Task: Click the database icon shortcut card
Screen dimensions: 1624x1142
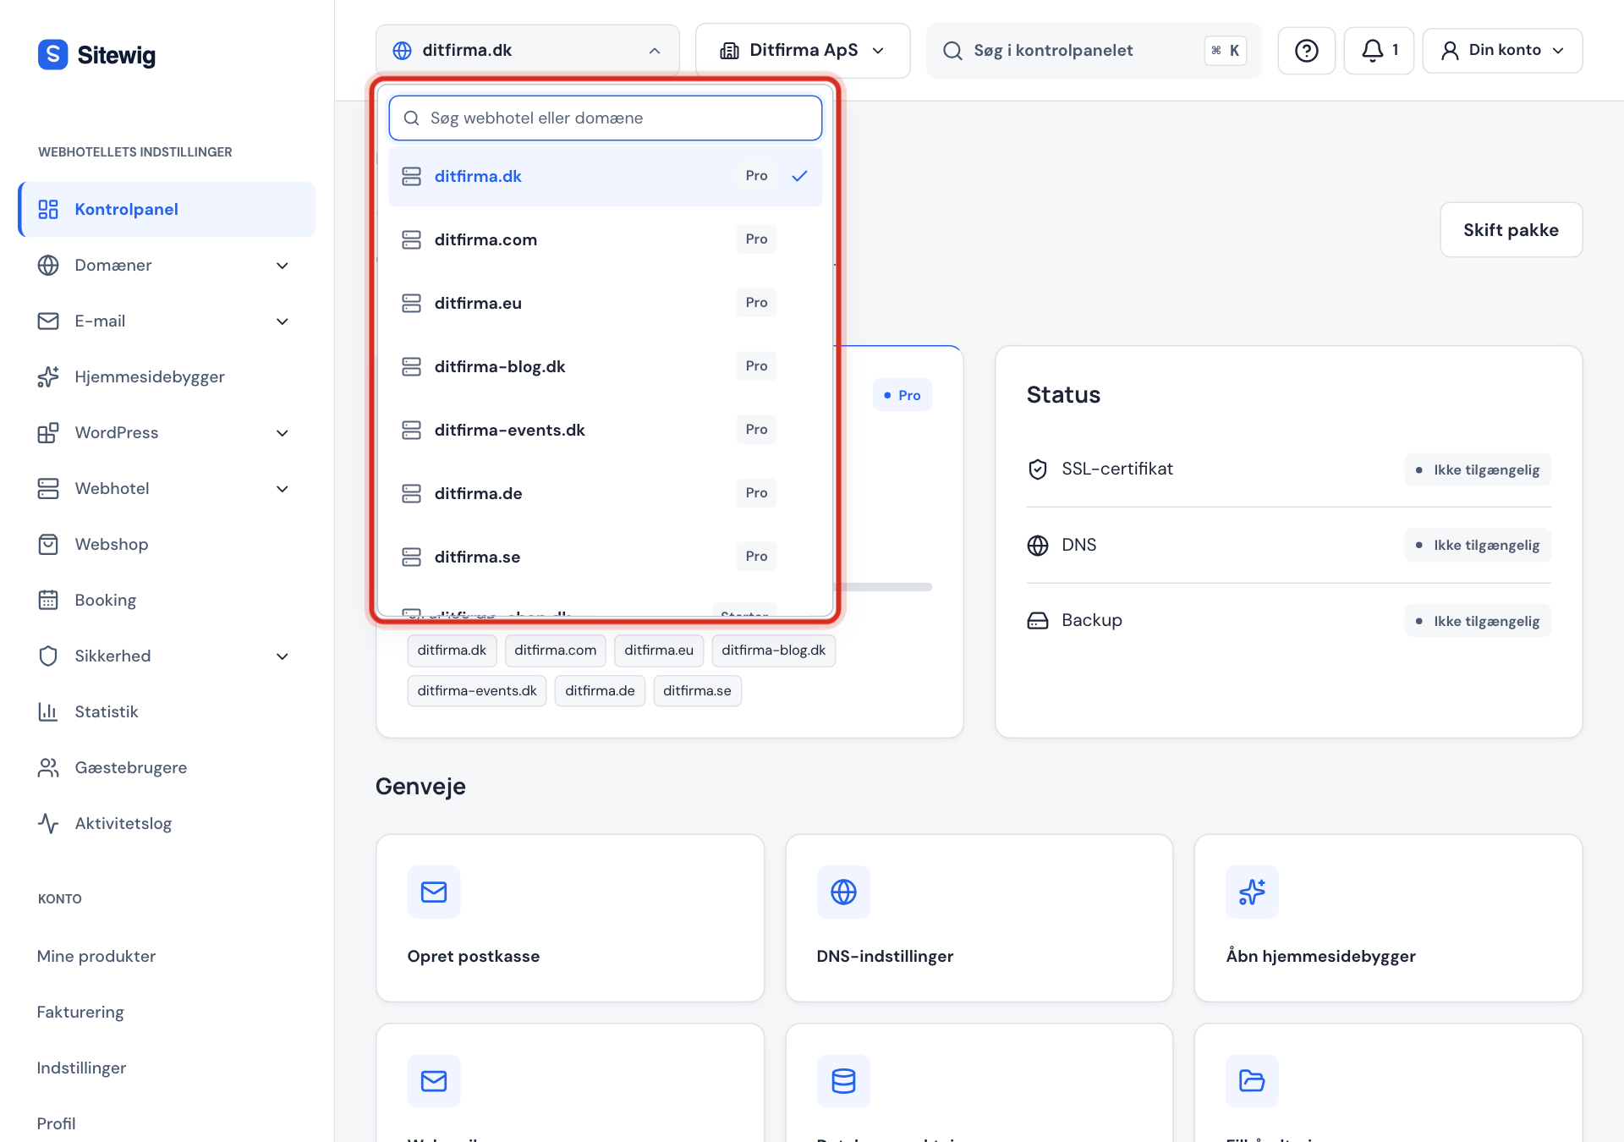Action: pyautogui.click(x=843, y=1081)
